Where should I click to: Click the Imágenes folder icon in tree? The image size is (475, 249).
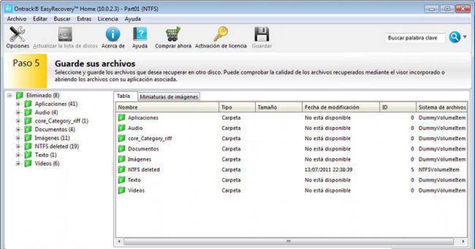point(28,138)
